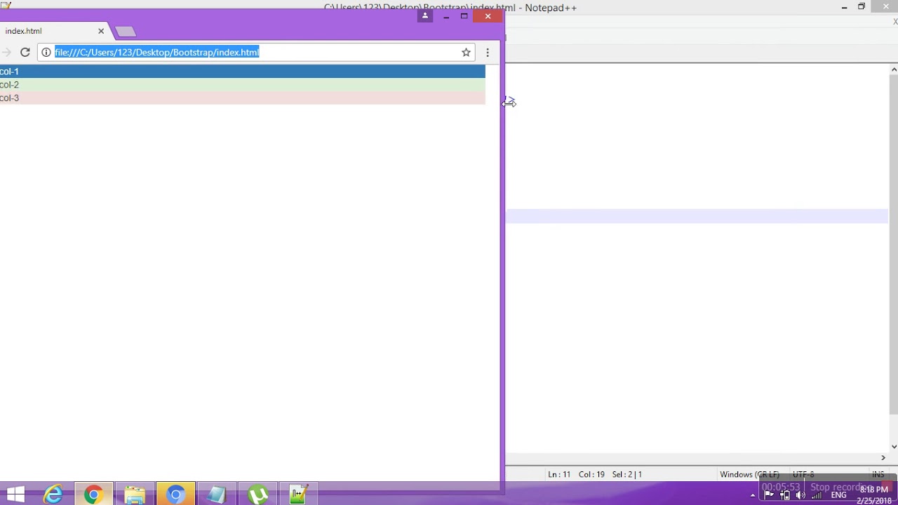Image resolution: width=898 pixels, height=505 pixels.
Task: Click the pink col-3 row
Action: point(242,98)
